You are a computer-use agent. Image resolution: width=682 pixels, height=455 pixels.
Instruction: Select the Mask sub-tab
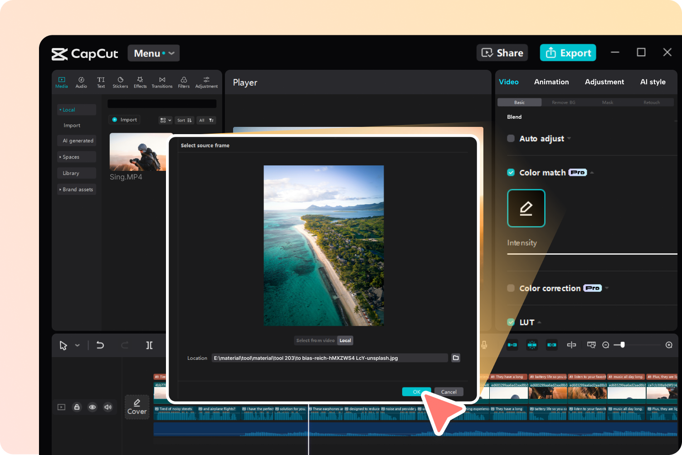pos(608,102)
